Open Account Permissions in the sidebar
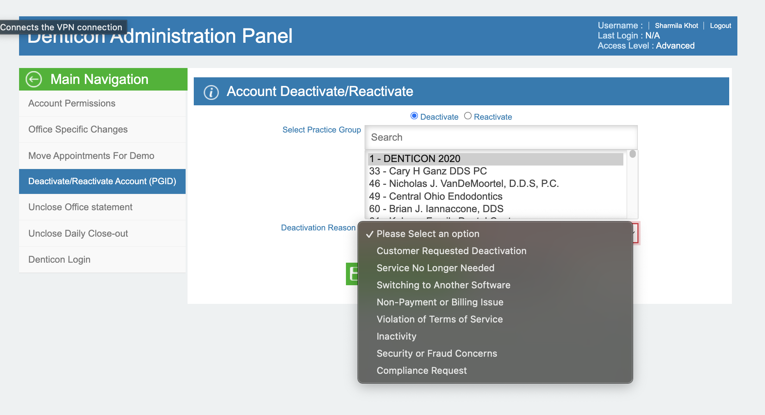 [x=102, y=103]
